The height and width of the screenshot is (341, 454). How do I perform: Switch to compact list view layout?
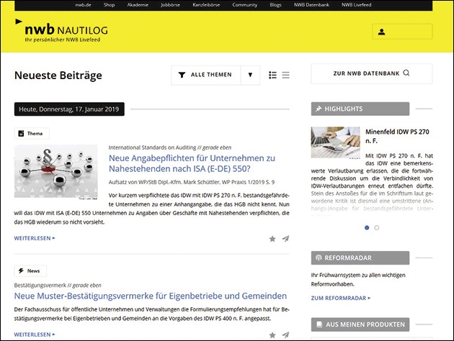pos(285,75)
